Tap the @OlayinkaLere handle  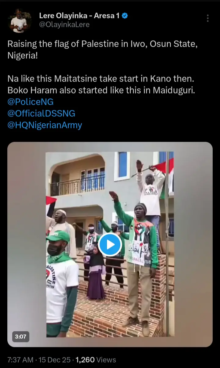pos(64,25)
